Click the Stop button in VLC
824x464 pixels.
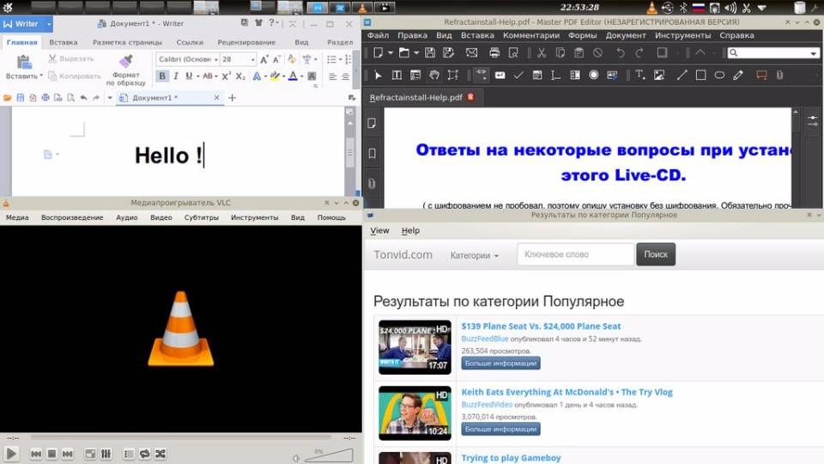click(51, 454)
